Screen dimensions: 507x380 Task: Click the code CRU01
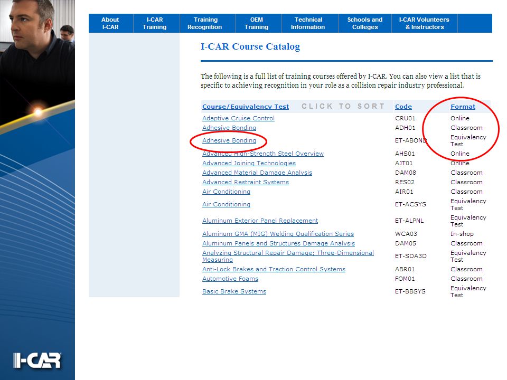coord(405,118)
